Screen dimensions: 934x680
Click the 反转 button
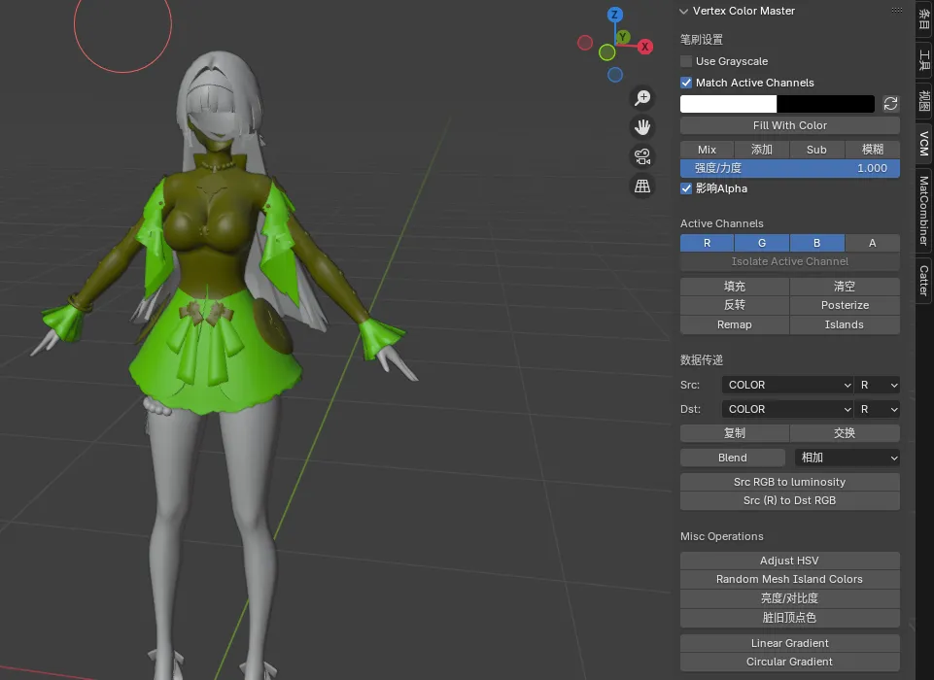(x=735, y=305)
